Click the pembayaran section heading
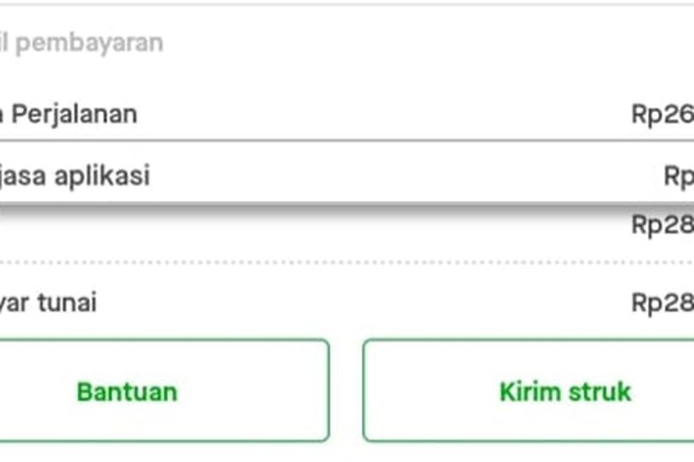Image resolution: width=694 pixels, height=462 pixels. (89, 43)
